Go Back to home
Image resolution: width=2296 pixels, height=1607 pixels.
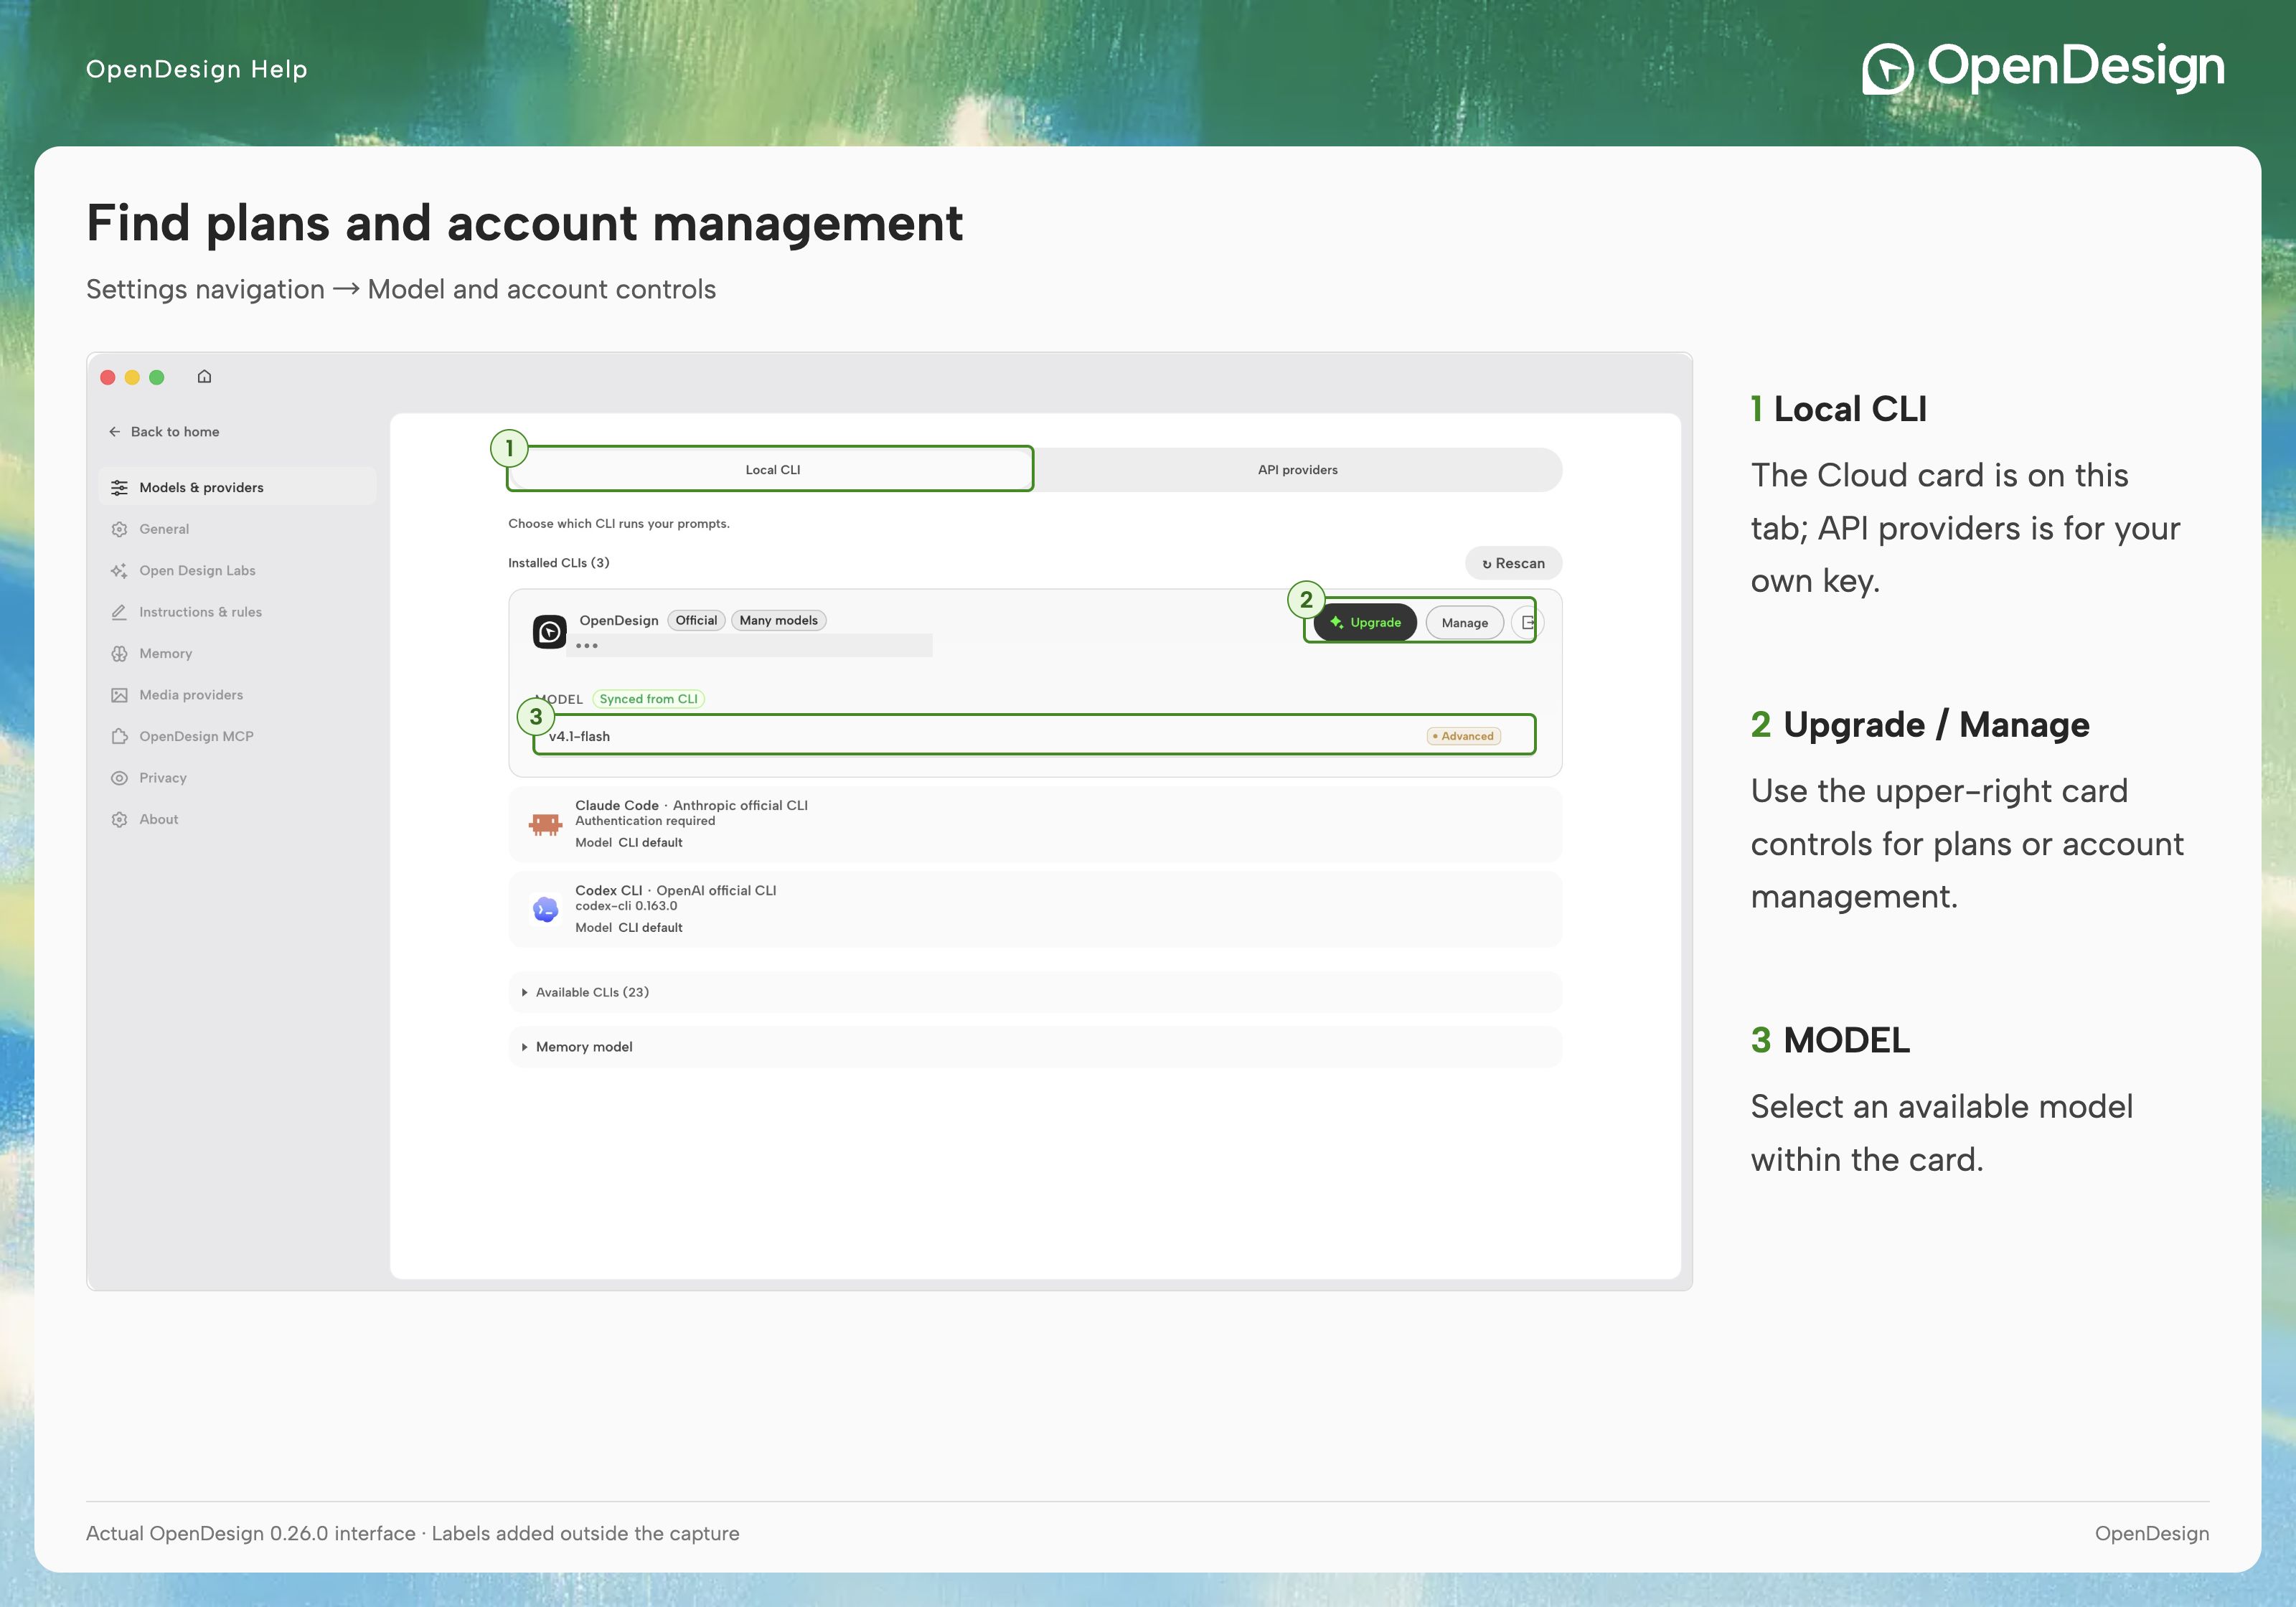pos(164,432)
